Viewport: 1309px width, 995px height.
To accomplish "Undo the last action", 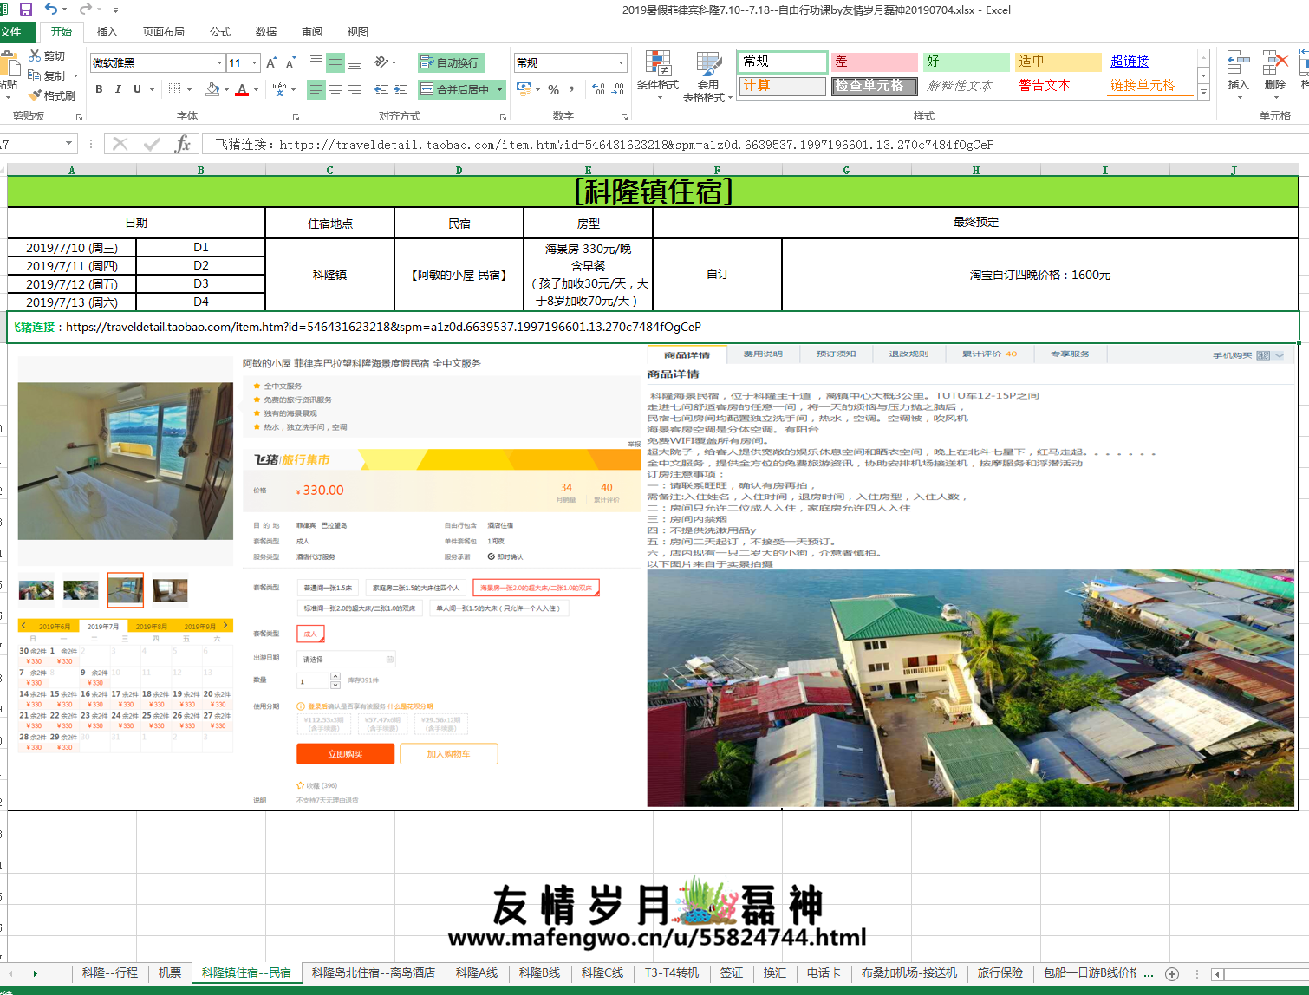I will [51, 10].
